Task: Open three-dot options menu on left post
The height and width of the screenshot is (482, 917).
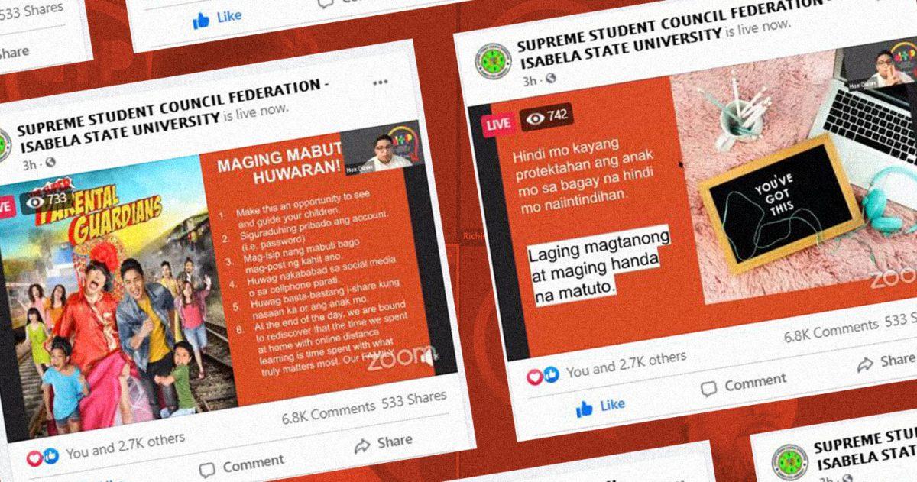Action: (381, 82)
